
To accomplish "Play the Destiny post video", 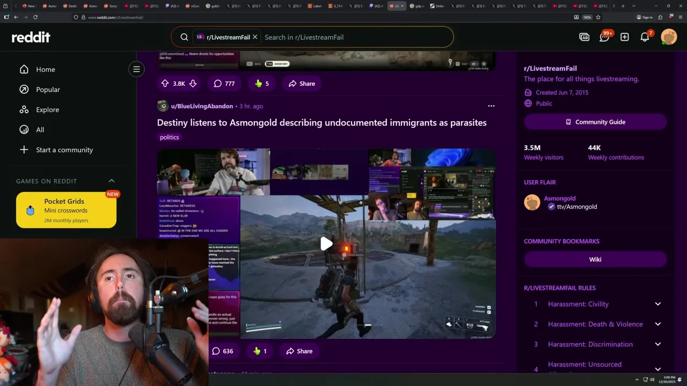I will click(x=326, y=244).
